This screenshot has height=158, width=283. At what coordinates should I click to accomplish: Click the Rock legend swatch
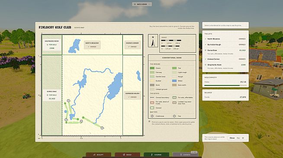point(152,85)
